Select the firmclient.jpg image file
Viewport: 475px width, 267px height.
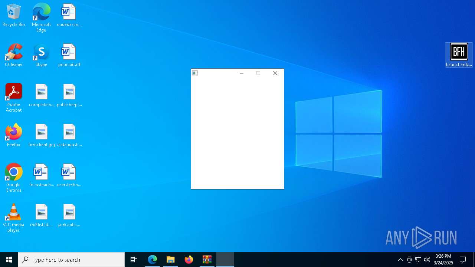[42, 135]
